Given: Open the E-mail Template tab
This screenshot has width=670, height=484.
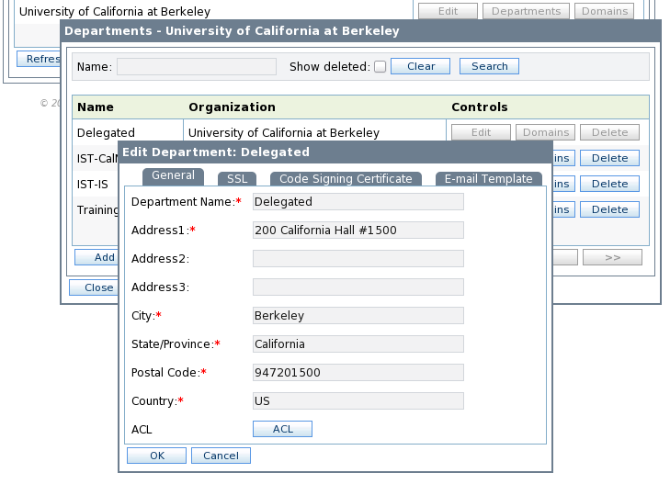Looking at the screenshot, I should [x=488, y=179].
